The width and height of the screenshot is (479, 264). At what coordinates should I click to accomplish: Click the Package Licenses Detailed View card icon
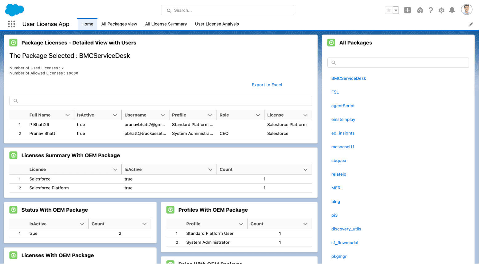pos(13,43)
